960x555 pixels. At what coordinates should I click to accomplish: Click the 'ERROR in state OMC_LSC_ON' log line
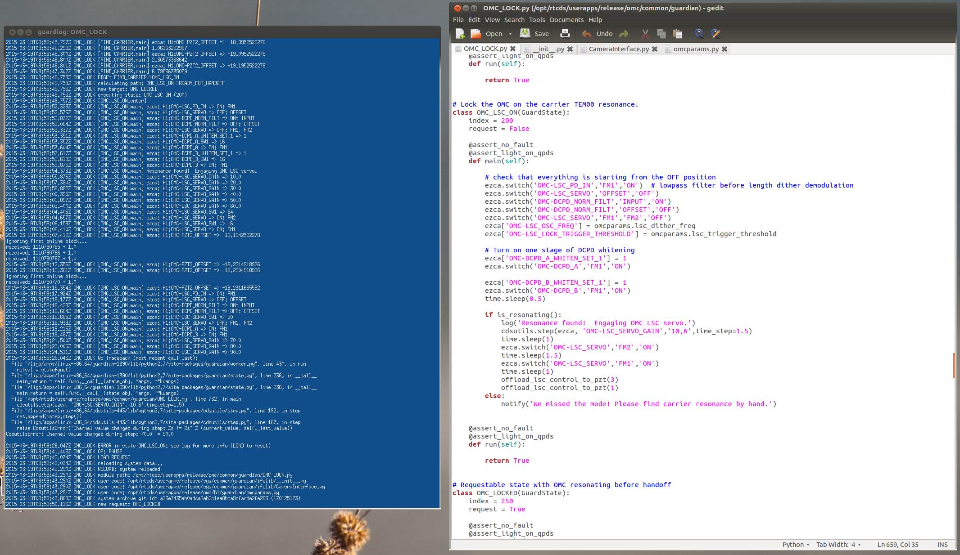138,446
